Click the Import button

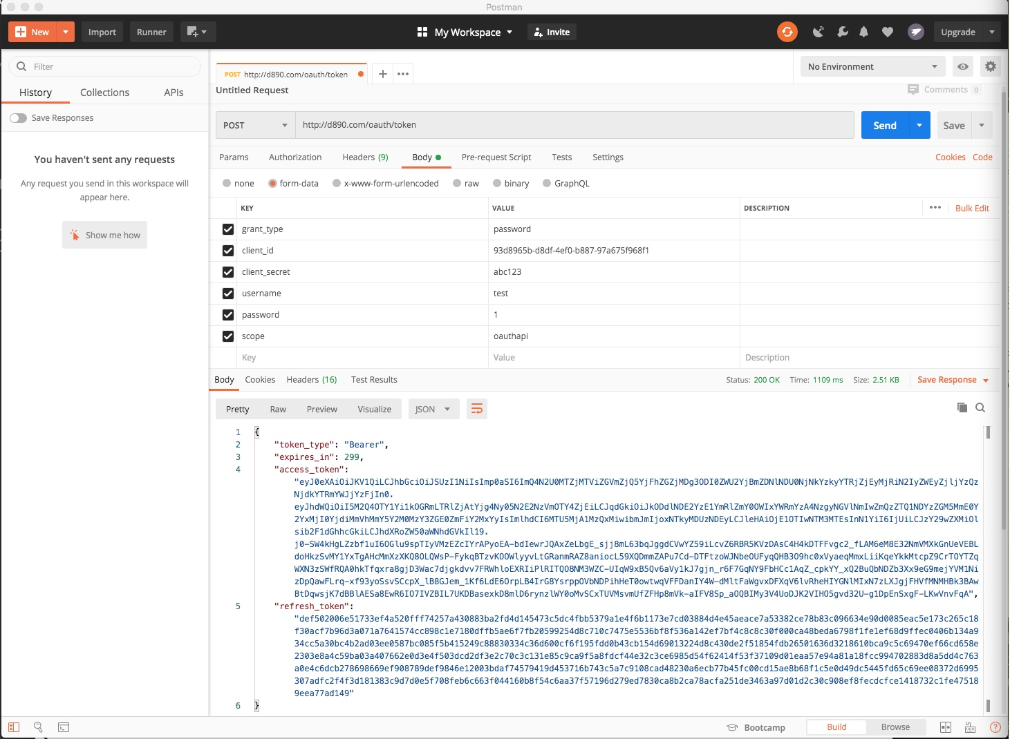[102, 32]
